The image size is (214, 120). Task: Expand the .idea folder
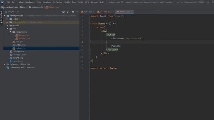click(x=7, y=19)
